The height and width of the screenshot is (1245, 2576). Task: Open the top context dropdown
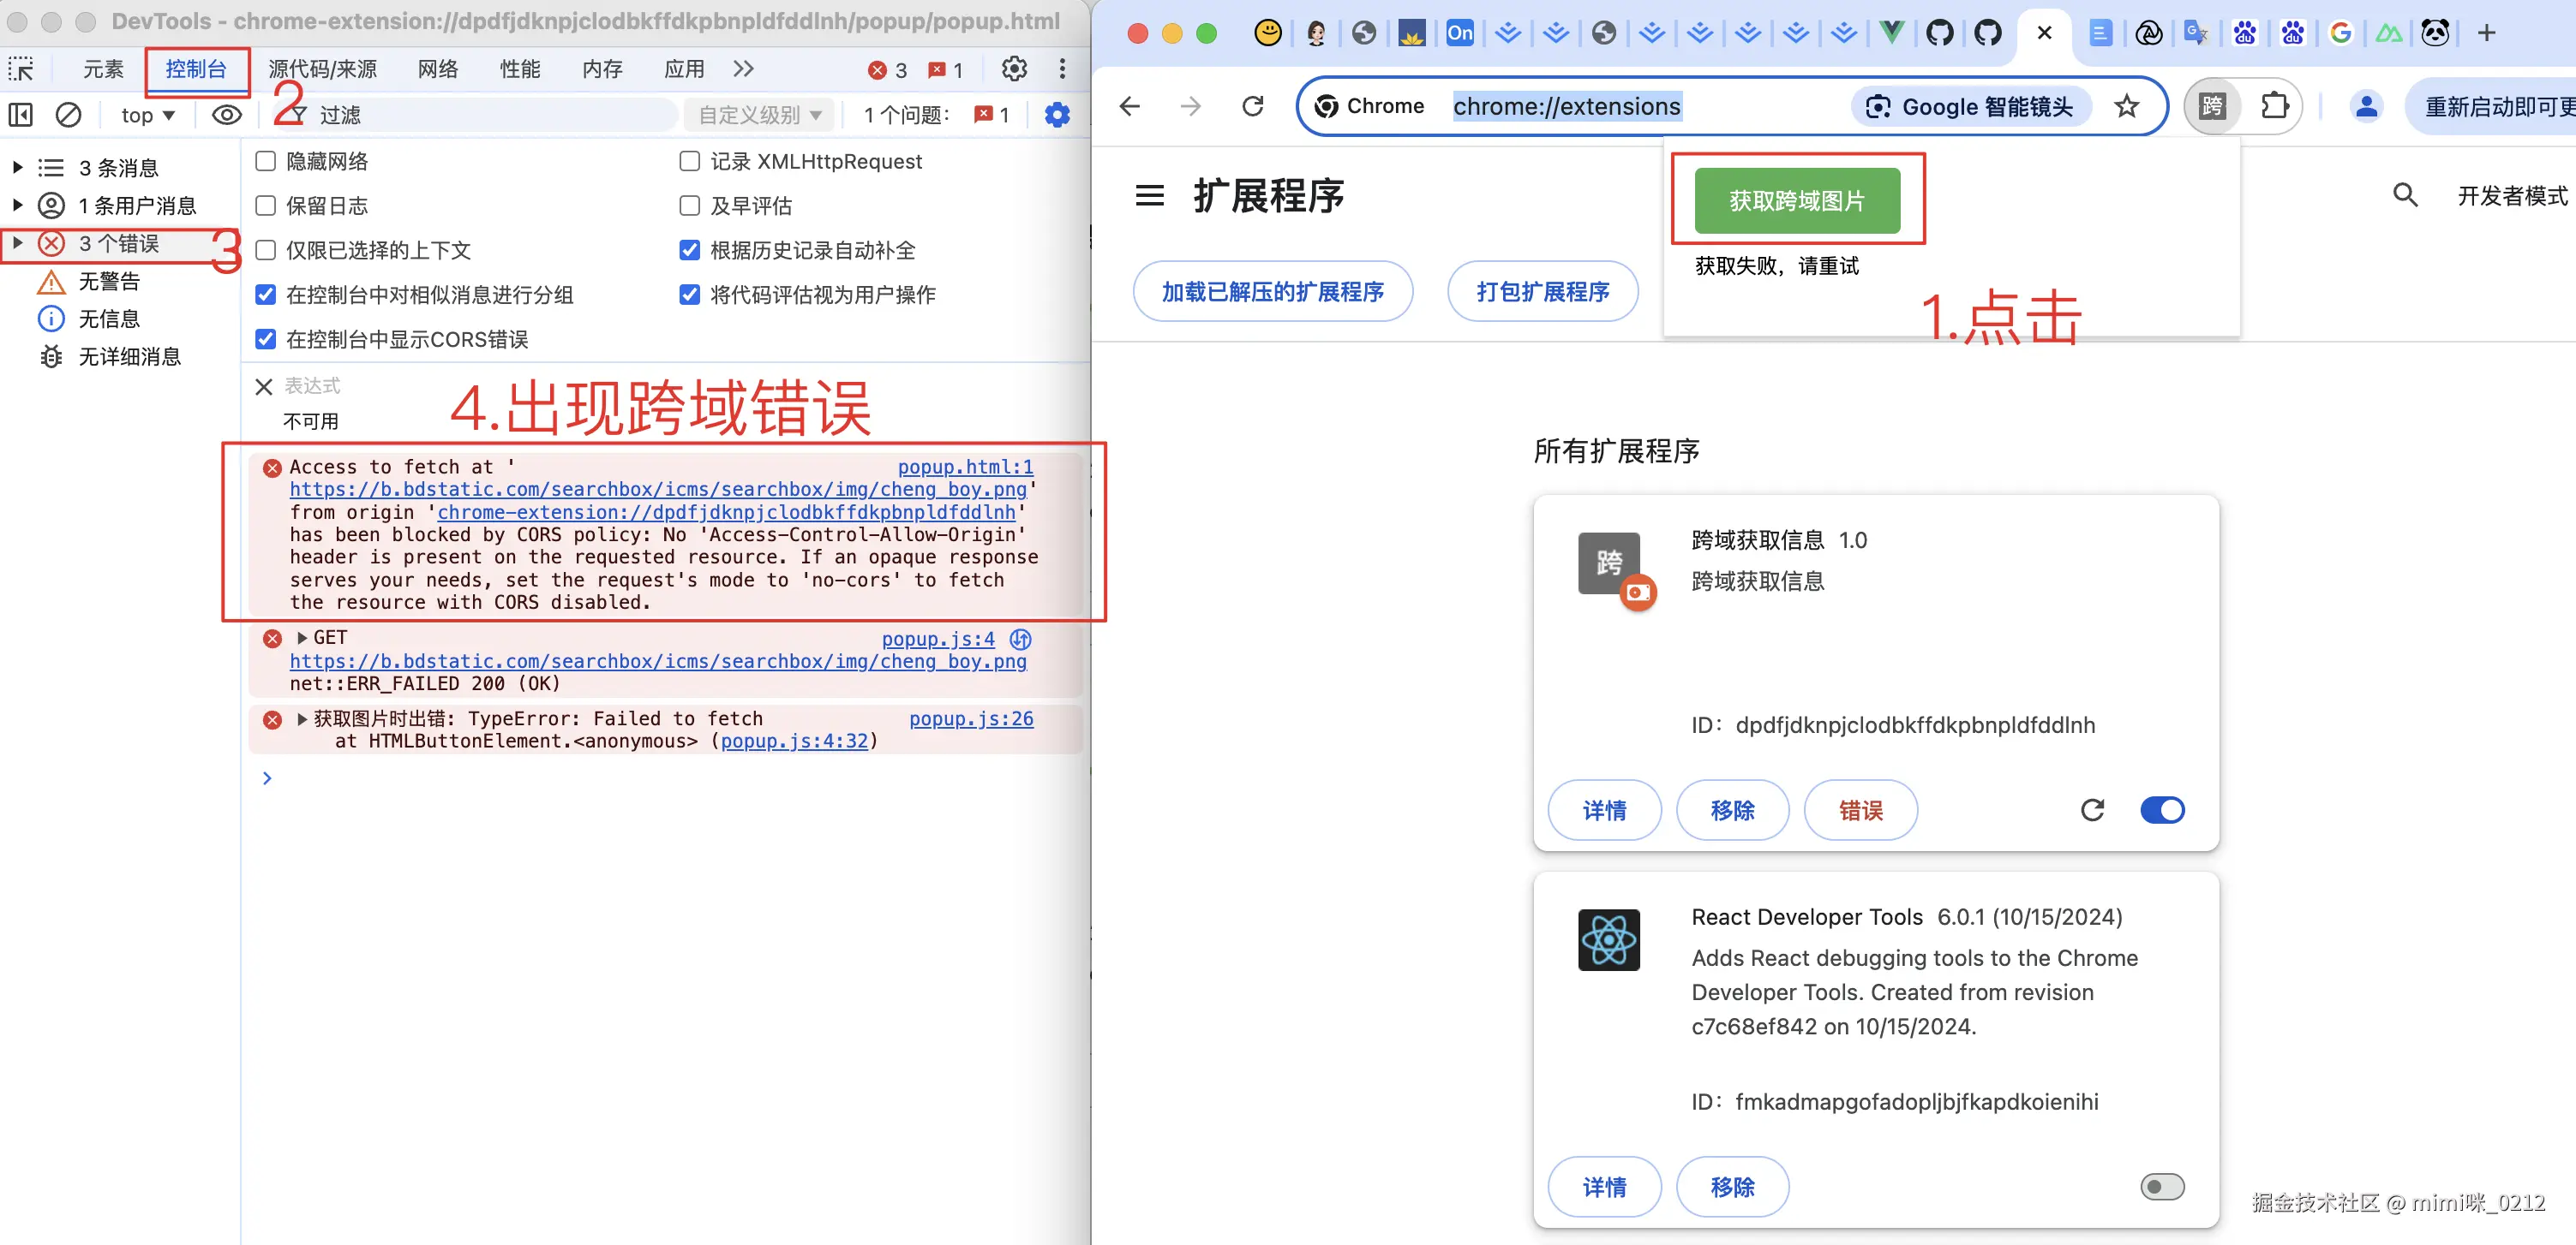point(147,115)
